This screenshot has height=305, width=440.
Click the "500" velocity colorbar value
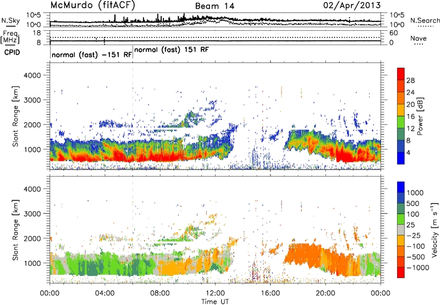pyautogui.click(x=413, y=204)
